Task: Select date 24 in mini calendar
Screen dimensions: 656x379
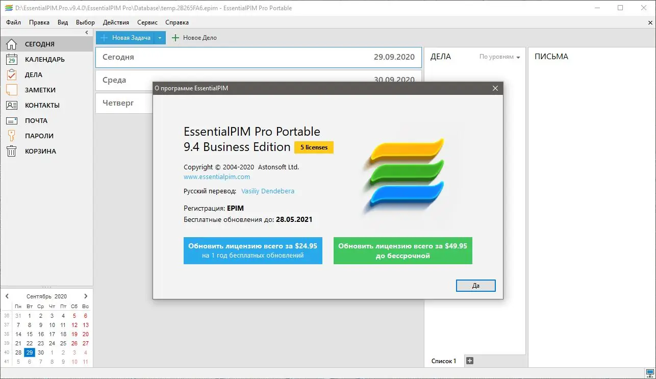Action: pos(52,343)
